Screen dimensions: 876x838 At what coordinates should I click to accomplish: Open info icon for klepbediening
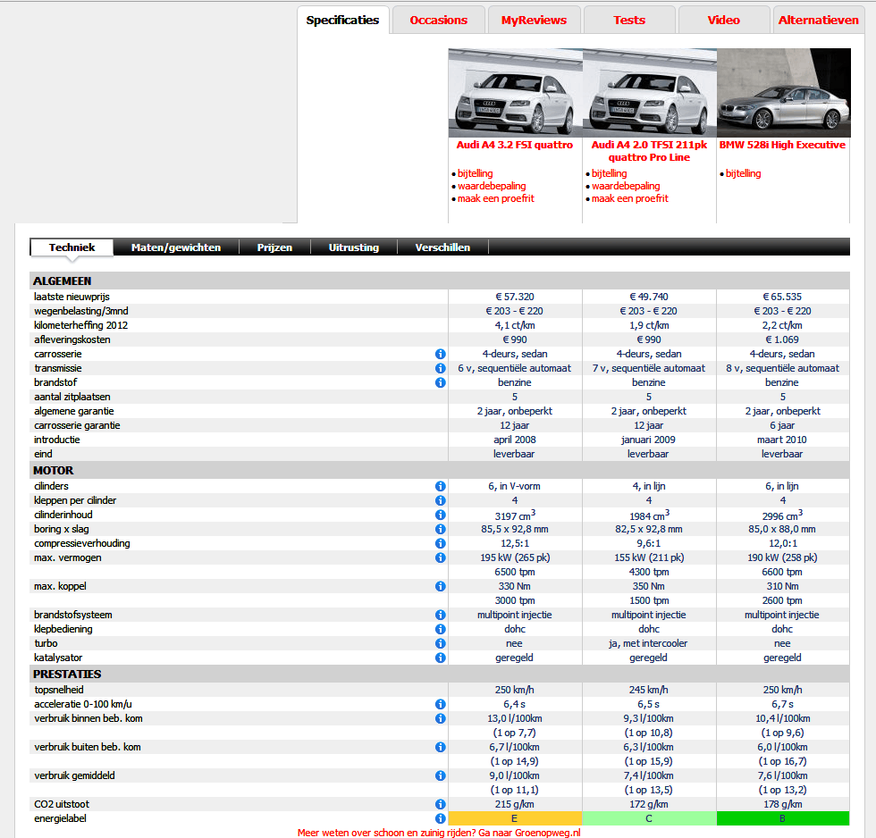[440, 629]
